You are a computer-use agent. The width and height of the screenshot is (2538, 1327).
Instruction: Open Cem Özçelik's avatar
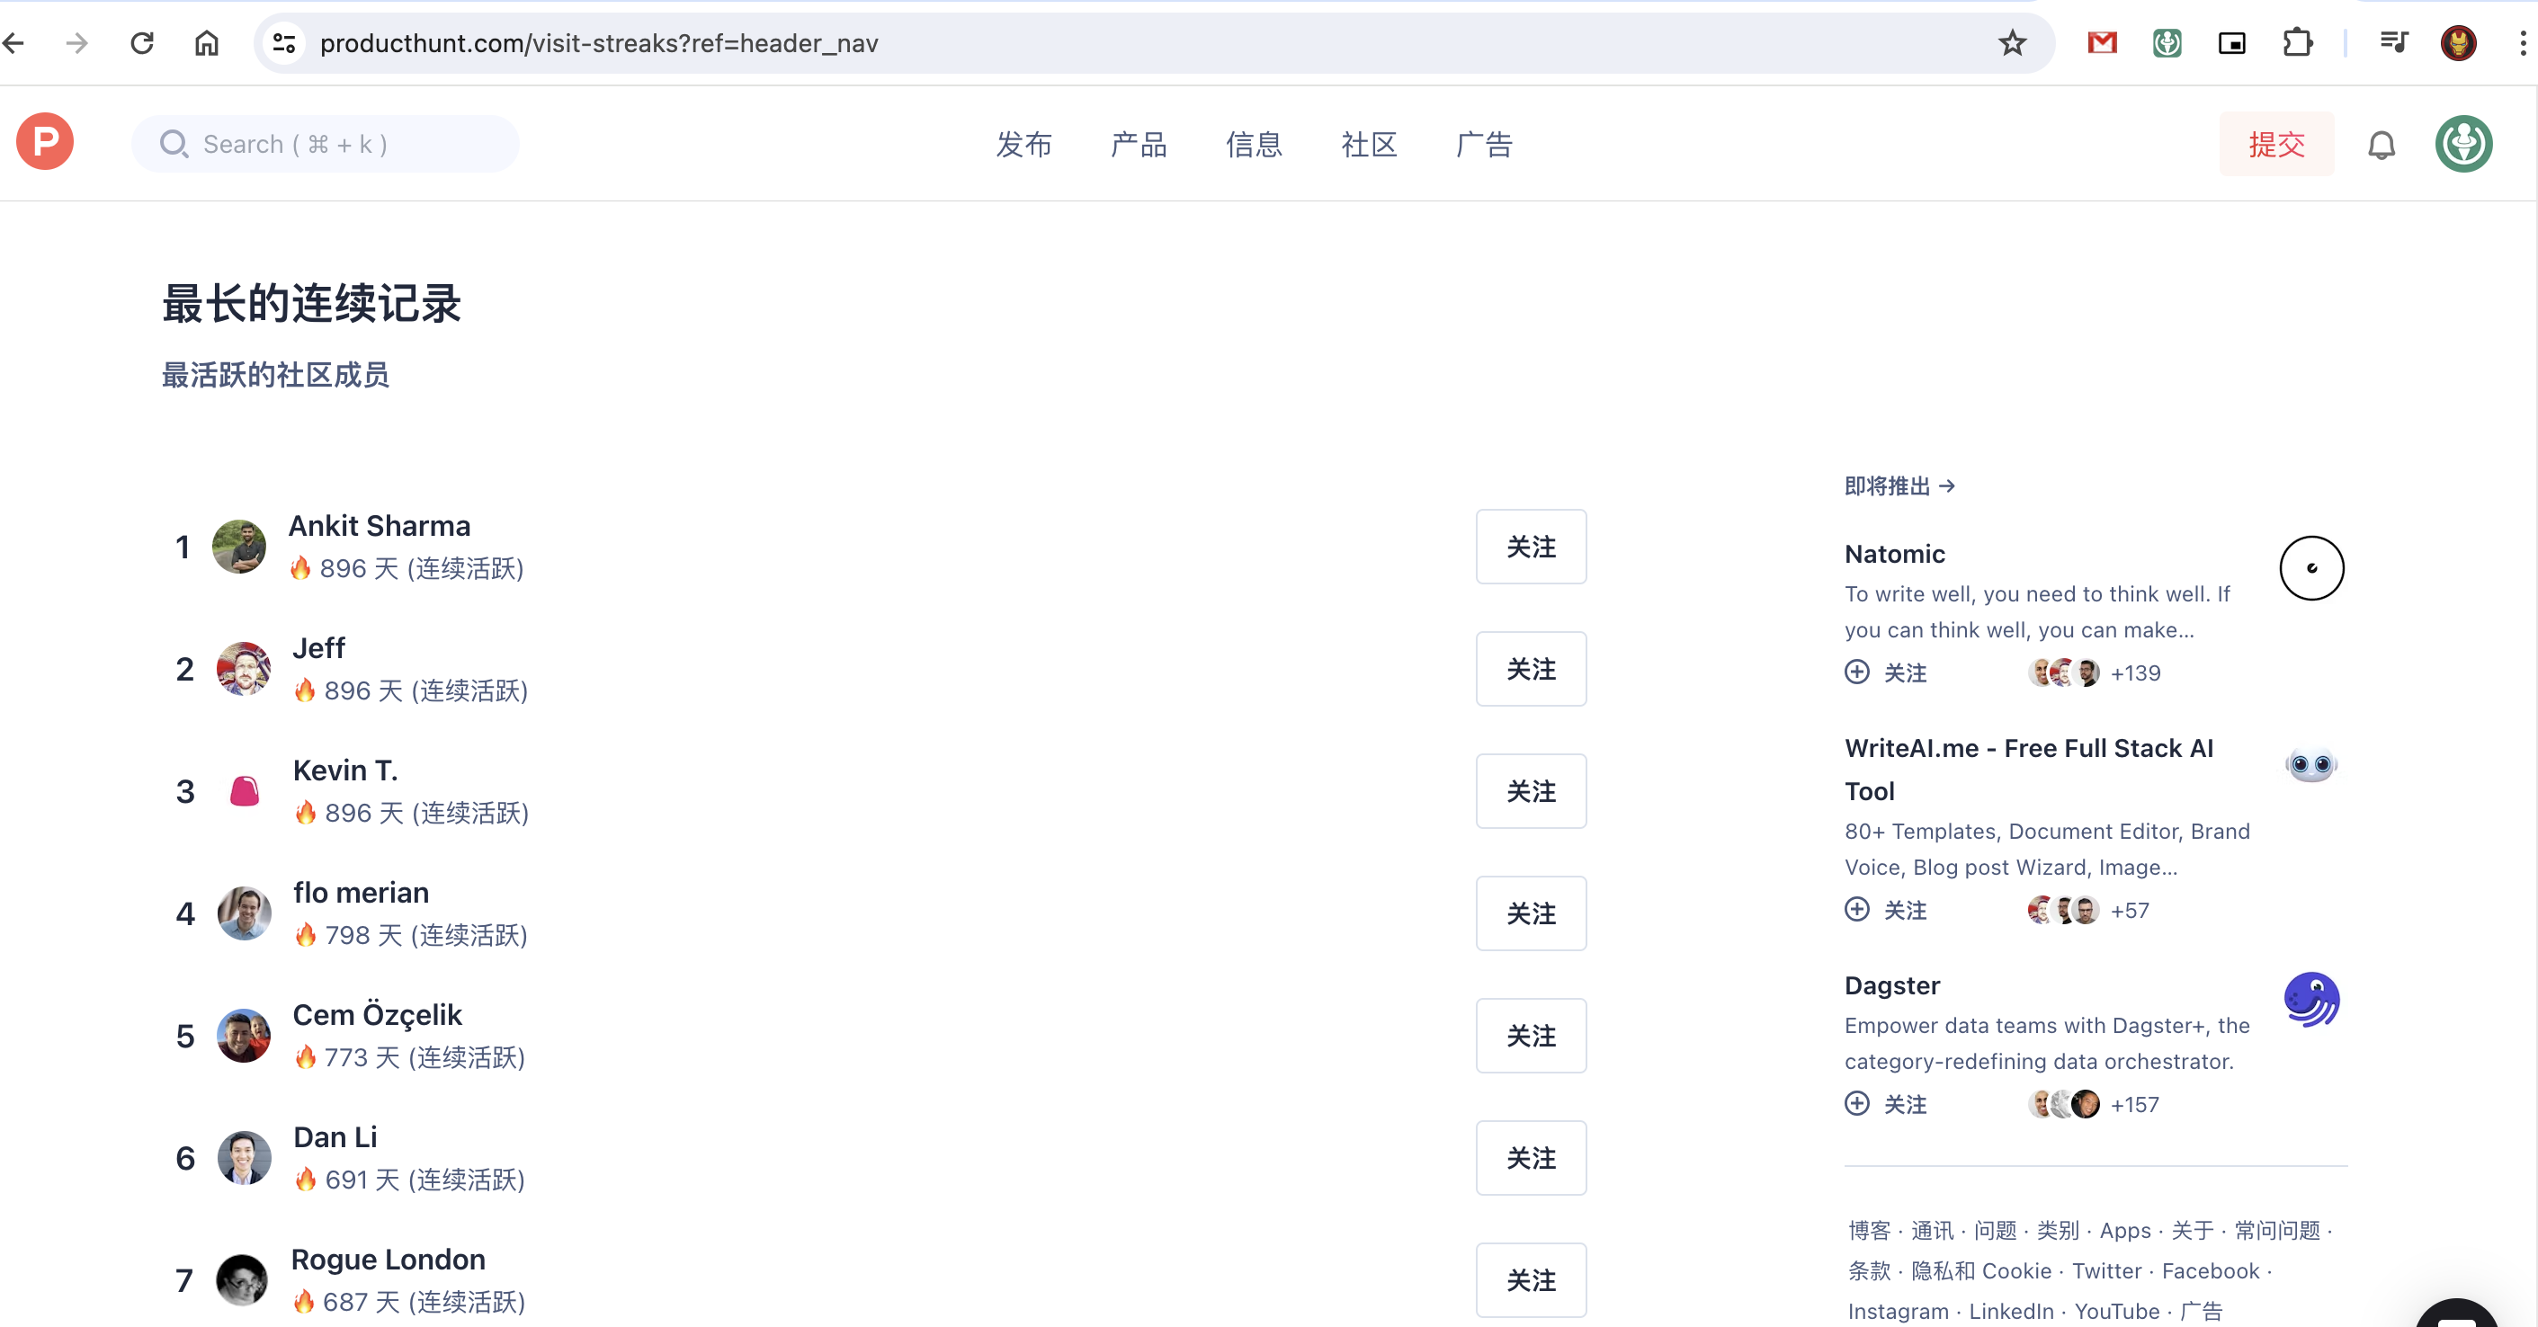click(244, 1035)
